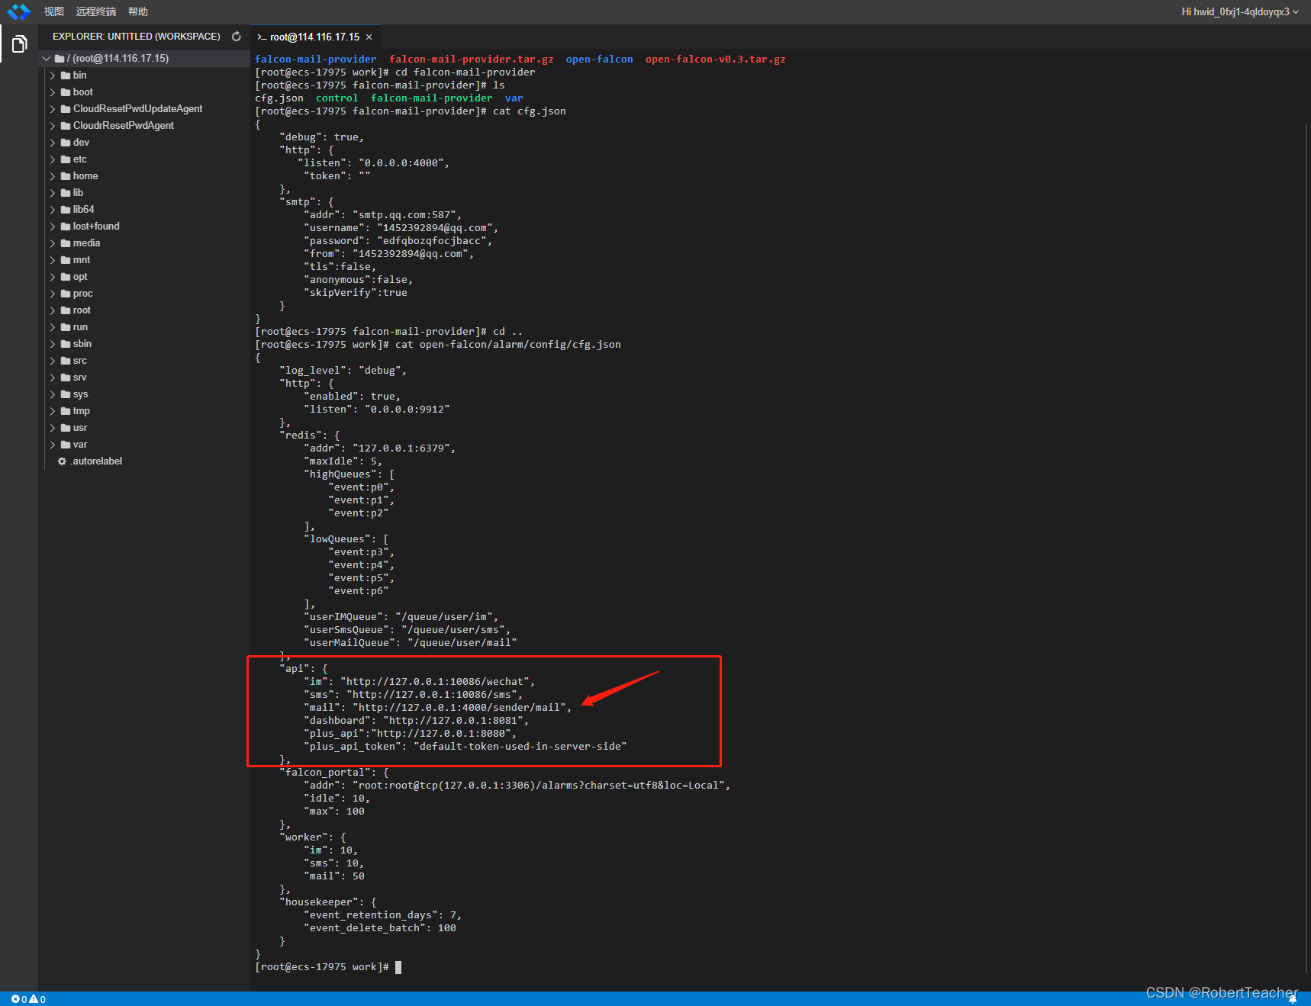Select the run folder
This screenshot has width=1311, height=1006.
click(144, 327)
